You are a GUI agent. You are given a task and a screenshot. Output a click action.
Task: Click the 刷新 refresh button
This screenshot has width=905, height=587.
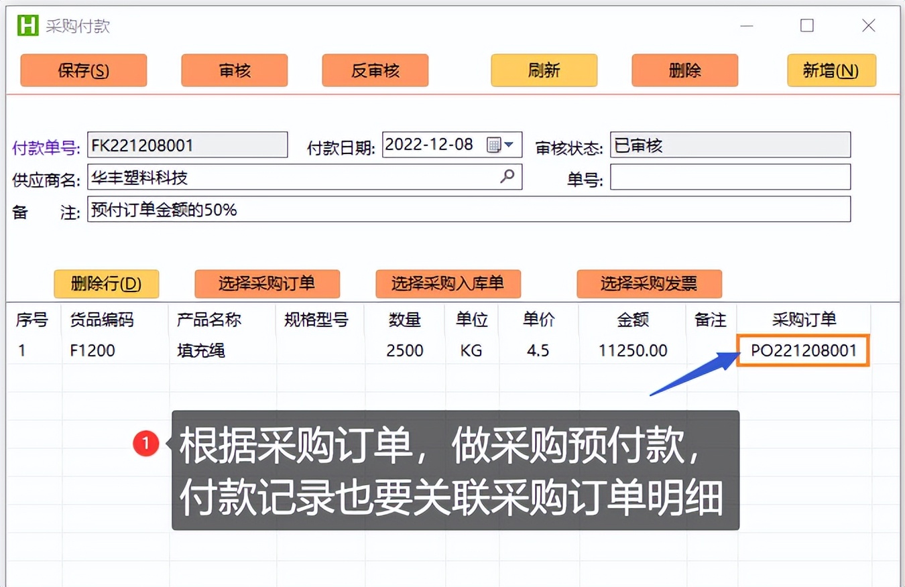544,70
